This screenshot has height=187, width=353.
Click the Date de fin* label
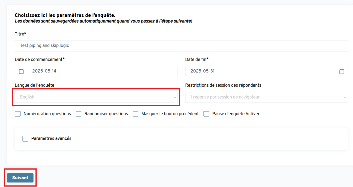pyautogui.click(x=197, y=59)
